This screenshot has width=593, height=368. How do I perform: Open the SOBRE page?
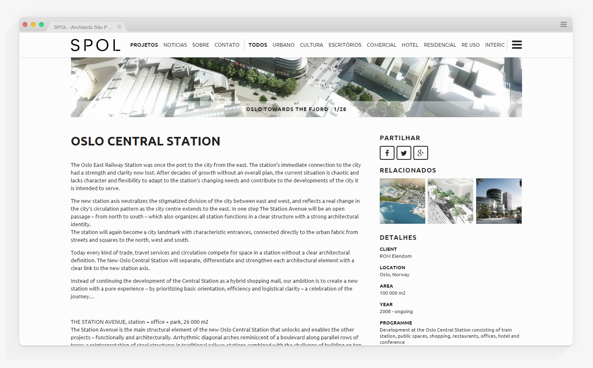tap(201, 45)
